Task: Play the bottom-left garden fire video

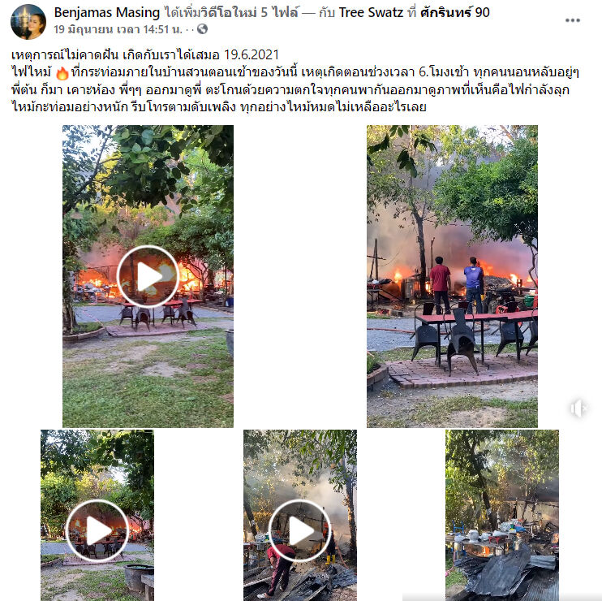Action: pos(97,530)
